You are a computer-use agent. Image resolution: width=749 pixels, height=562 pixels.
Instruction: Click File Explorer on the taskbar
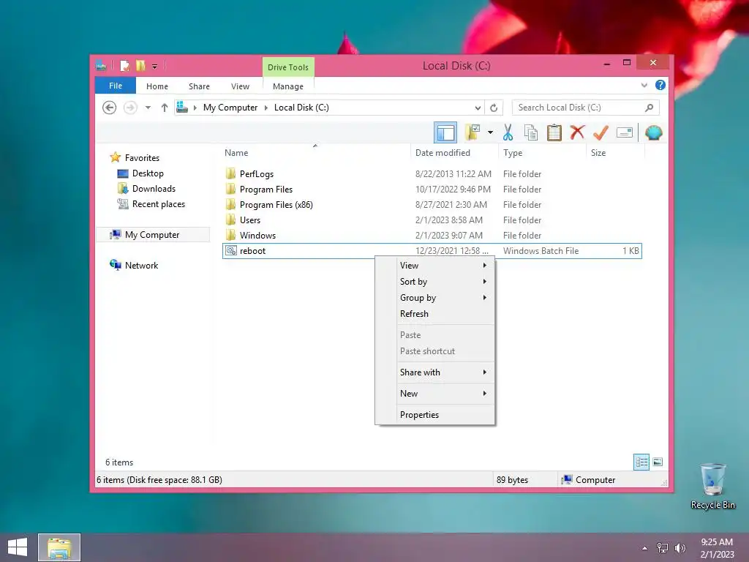(59, 547)
